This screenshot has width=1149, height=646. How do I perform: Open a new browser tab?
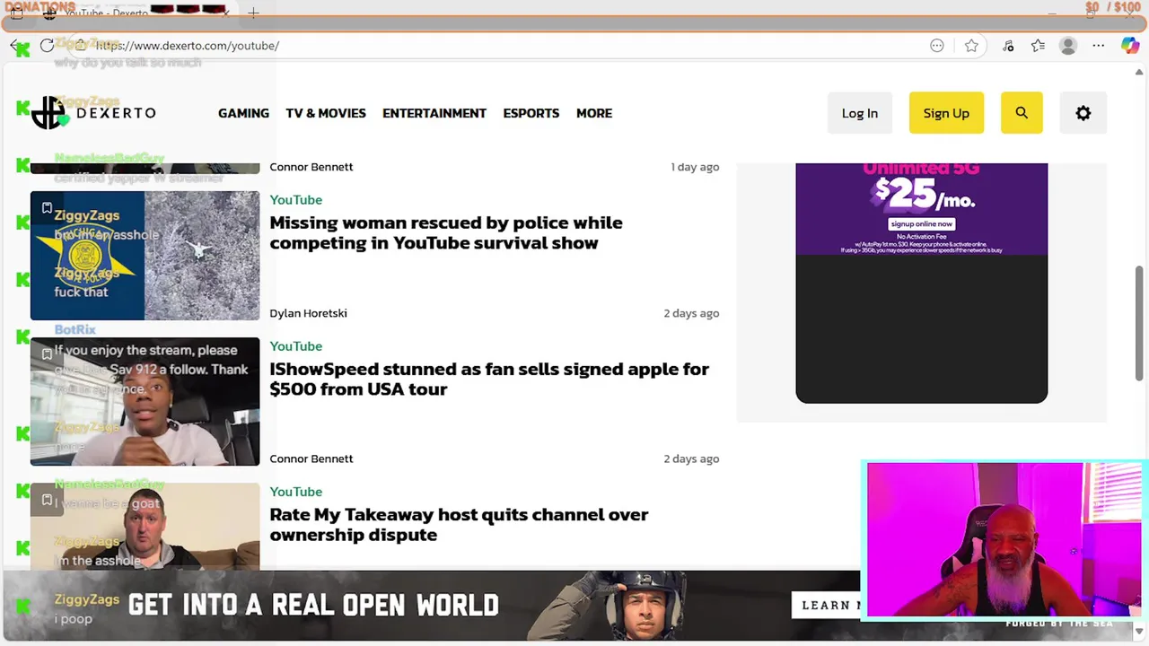[253, 13]
